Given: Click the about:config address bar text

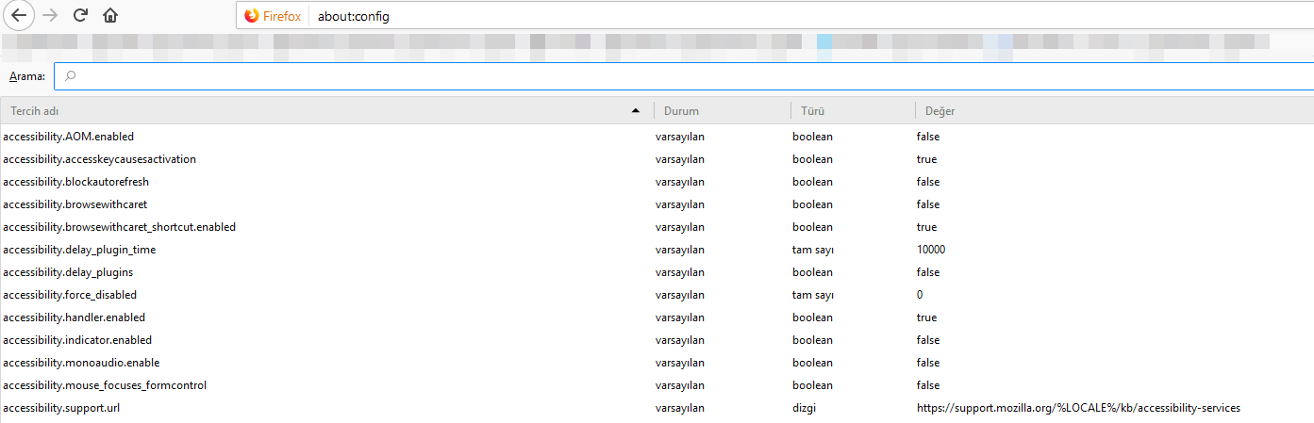Looking at the screenshot, I should click(353, 16).
